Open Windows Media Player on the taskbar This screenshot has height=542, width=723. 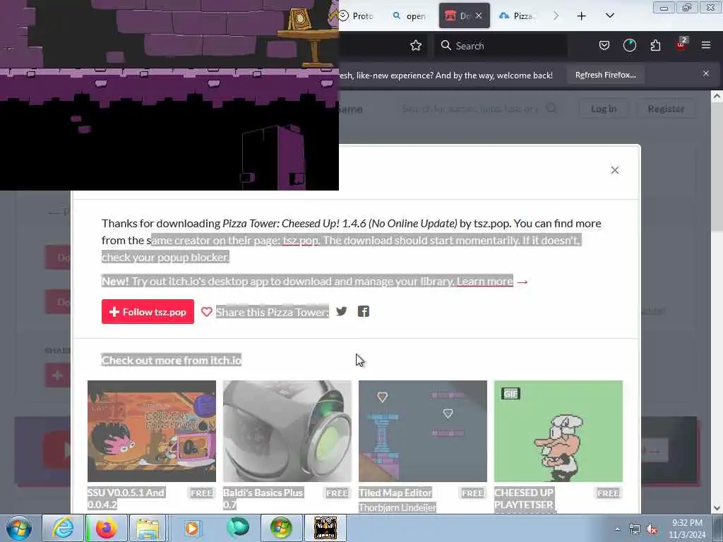tap(192, 528)
